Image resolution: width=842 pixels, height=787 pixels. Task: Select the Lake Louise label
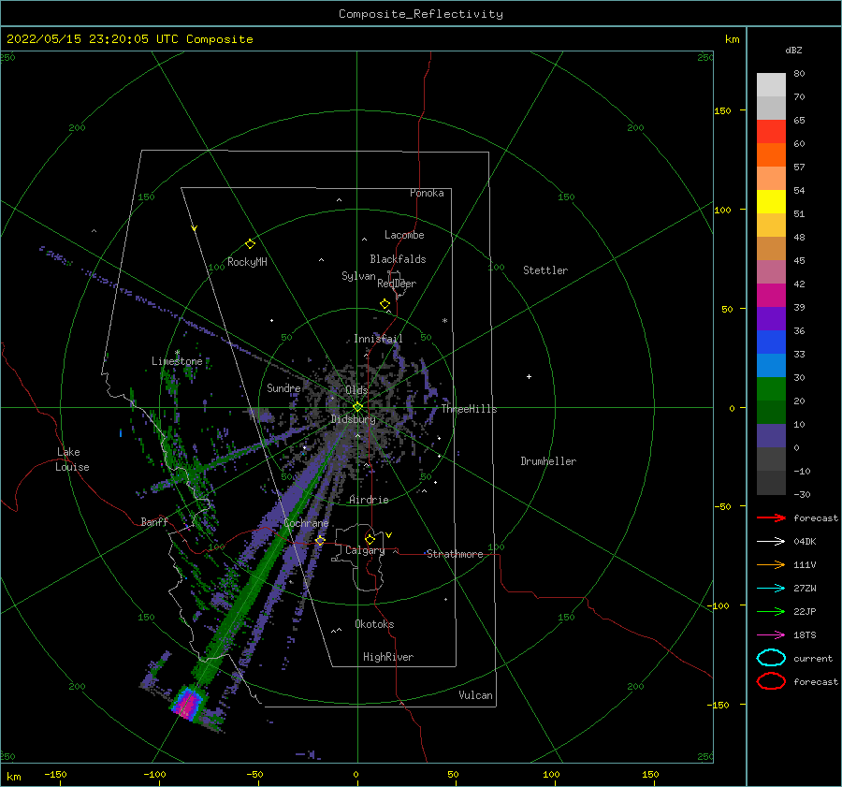coord(72,459)
